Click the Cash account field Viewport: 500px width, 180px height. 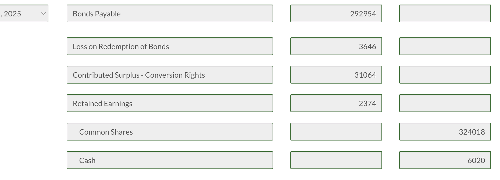click(x=170, y=160)
